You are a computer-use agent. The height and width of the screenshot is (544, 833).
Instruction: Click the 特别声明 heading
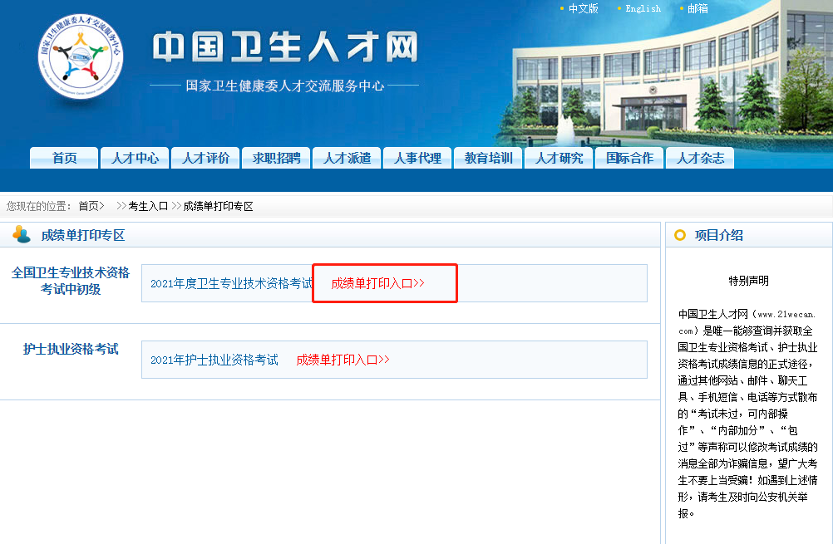click(748, 281)
